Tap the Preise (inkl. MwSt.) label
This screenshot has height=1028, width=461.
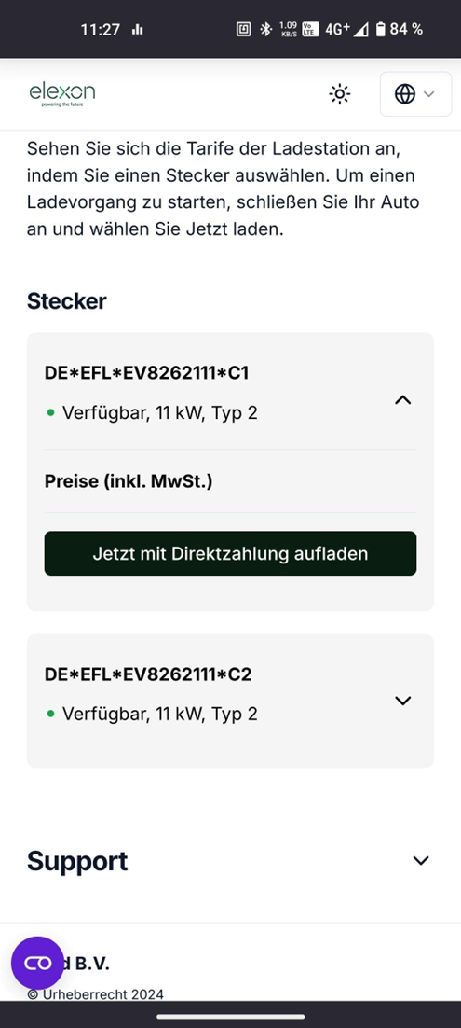click(129, 481)
